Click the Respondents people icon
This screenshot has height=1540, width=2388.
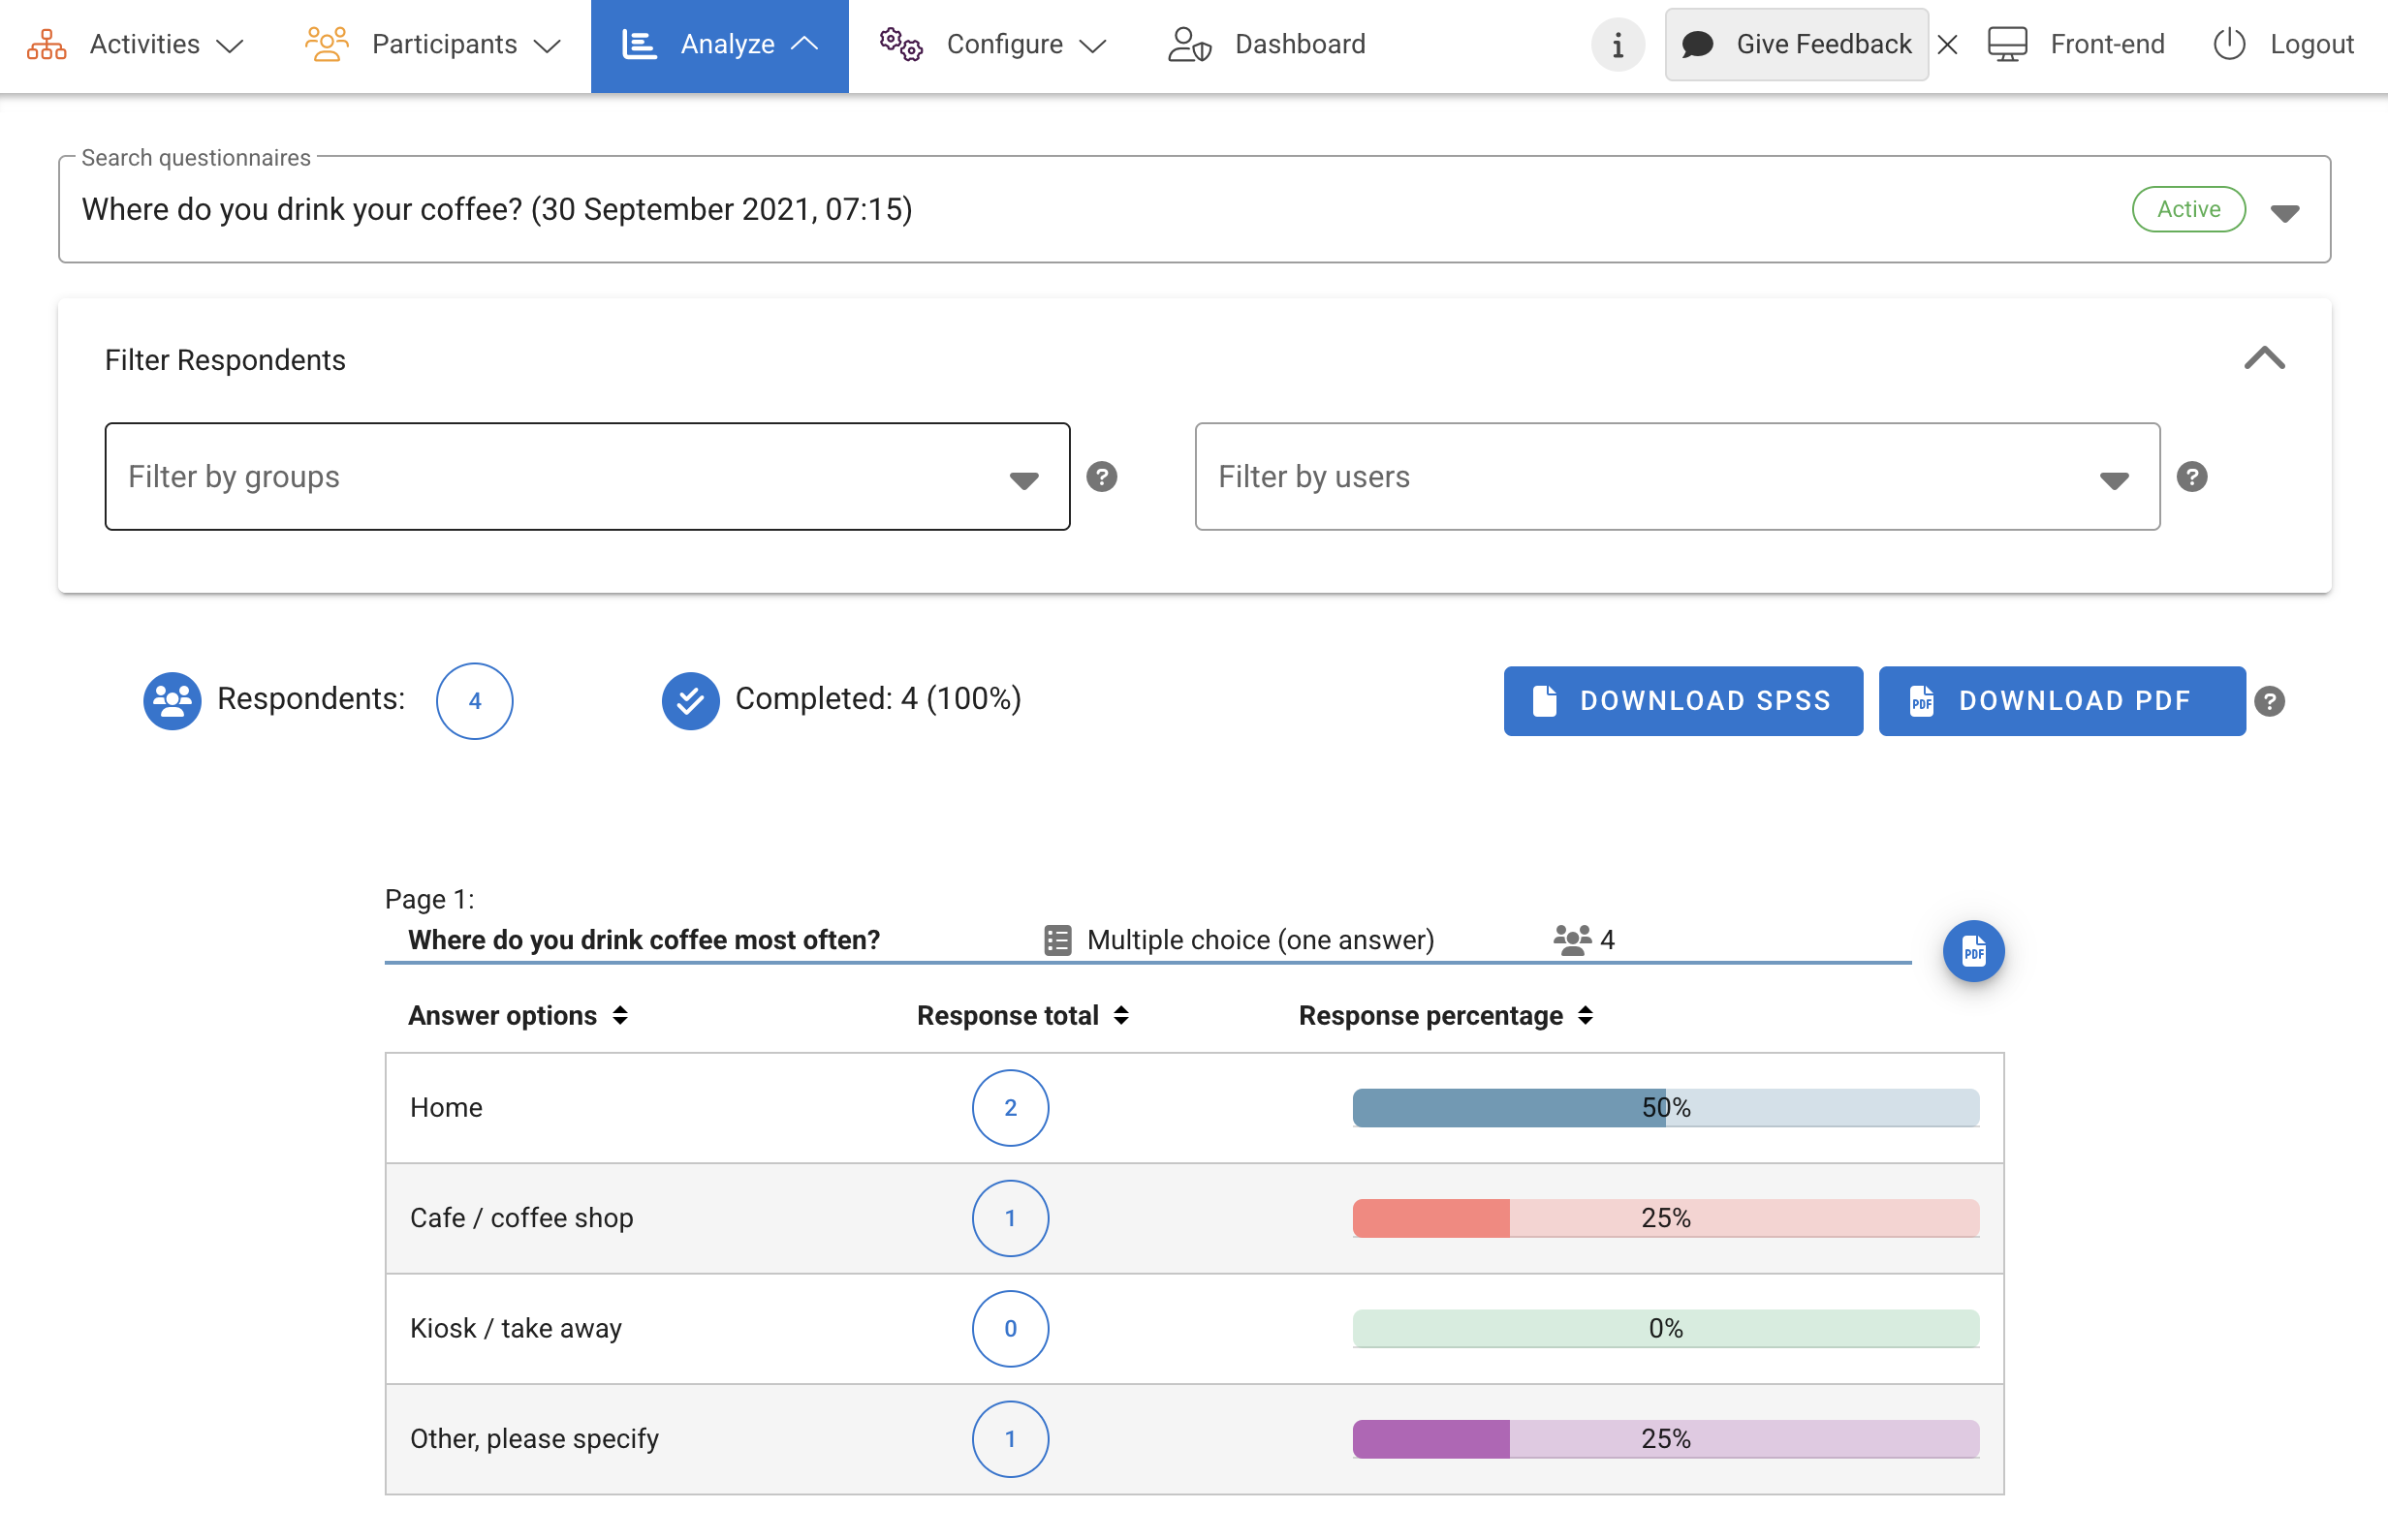tap(173, 701)
